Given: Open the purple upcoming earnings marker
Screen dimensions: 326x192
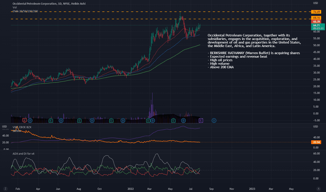Looking at the screenshot, I should click(x=201, y=120).
